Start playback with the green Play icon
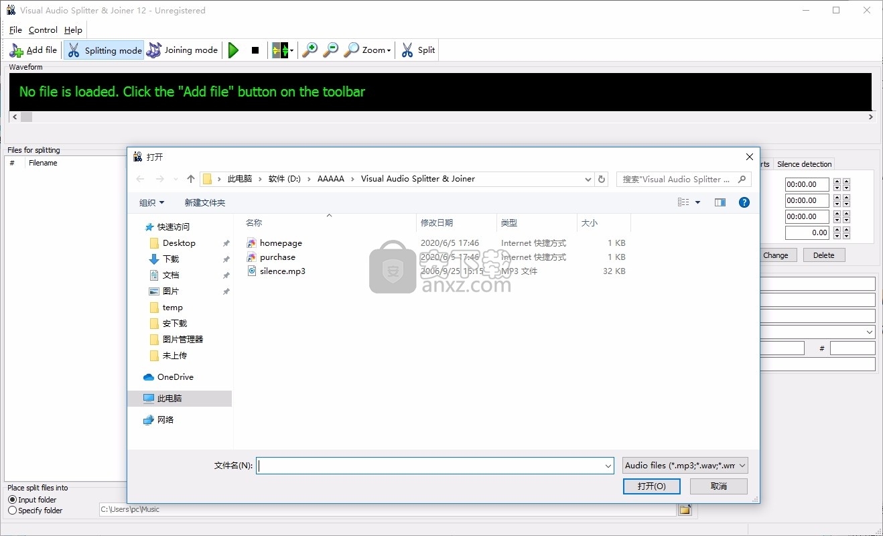Screen dimensions: 883x536 (x=233, y=50)
